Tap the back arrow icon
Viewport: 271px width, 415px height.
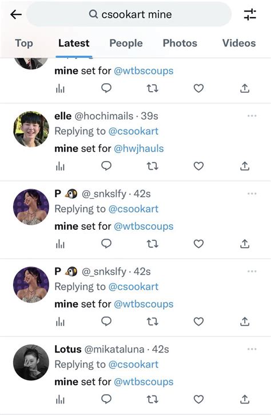pos(16,14)
